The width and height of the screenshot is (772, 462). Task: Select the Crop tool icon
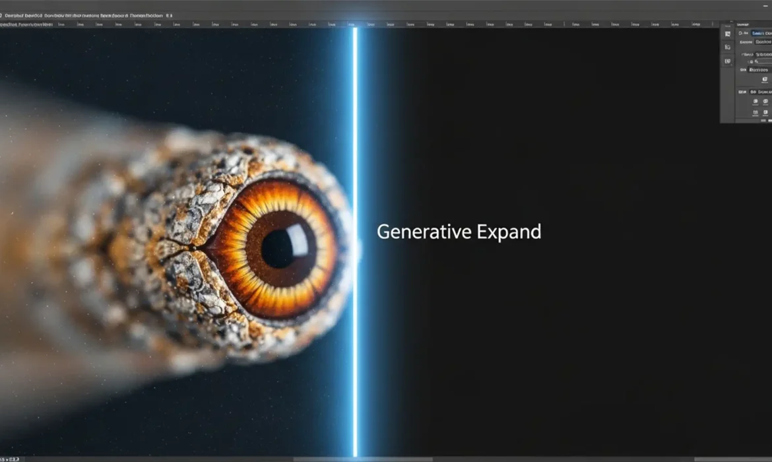pos(727,46)
